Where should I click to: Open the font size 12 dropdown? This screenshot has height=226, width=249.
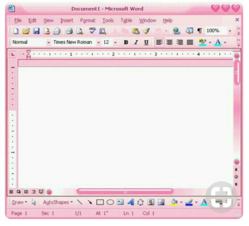point(115,42)
